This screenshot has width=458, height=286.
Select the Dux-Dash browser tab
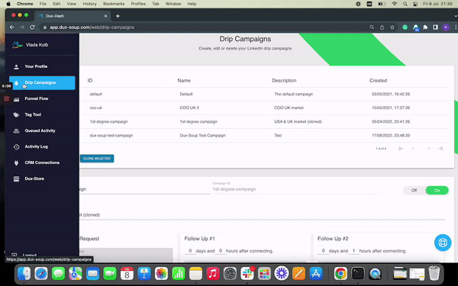(73, 16)
